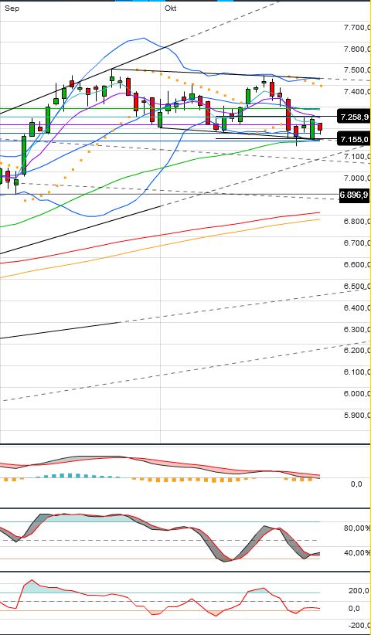Click the 7.500,0 price axis label

(x=357, y=70)
